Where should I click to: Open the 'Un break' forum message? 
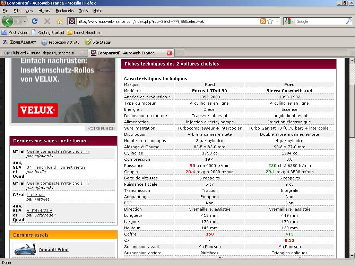click(35, 195)
